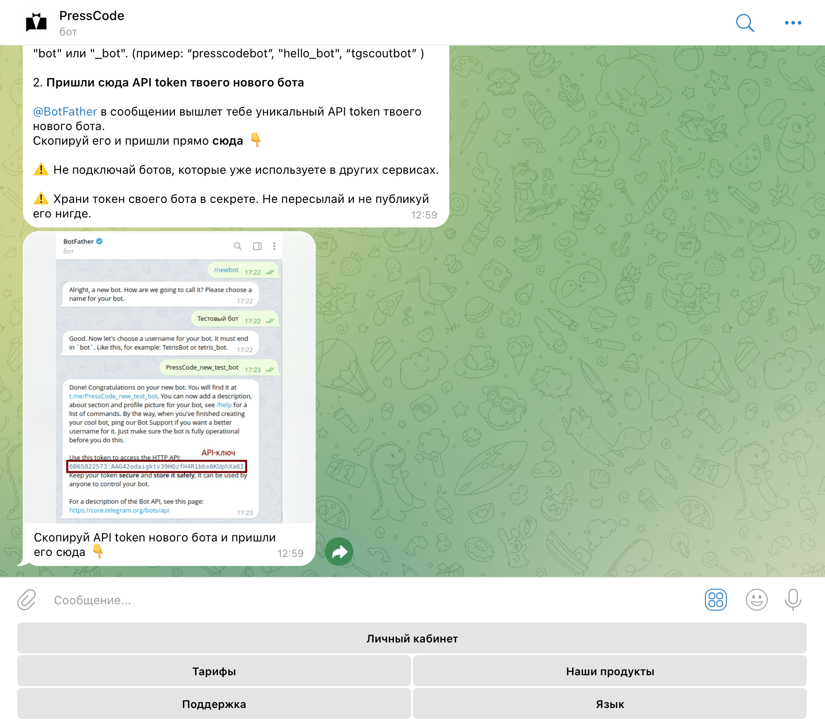Open PressCode profile via its avatar
The height and width of the screenshot is (728, 825).
36,22
